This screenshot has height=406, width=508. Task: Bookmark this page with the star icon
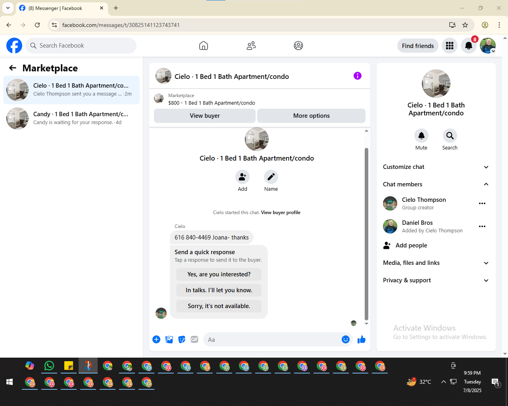point(465,25)
